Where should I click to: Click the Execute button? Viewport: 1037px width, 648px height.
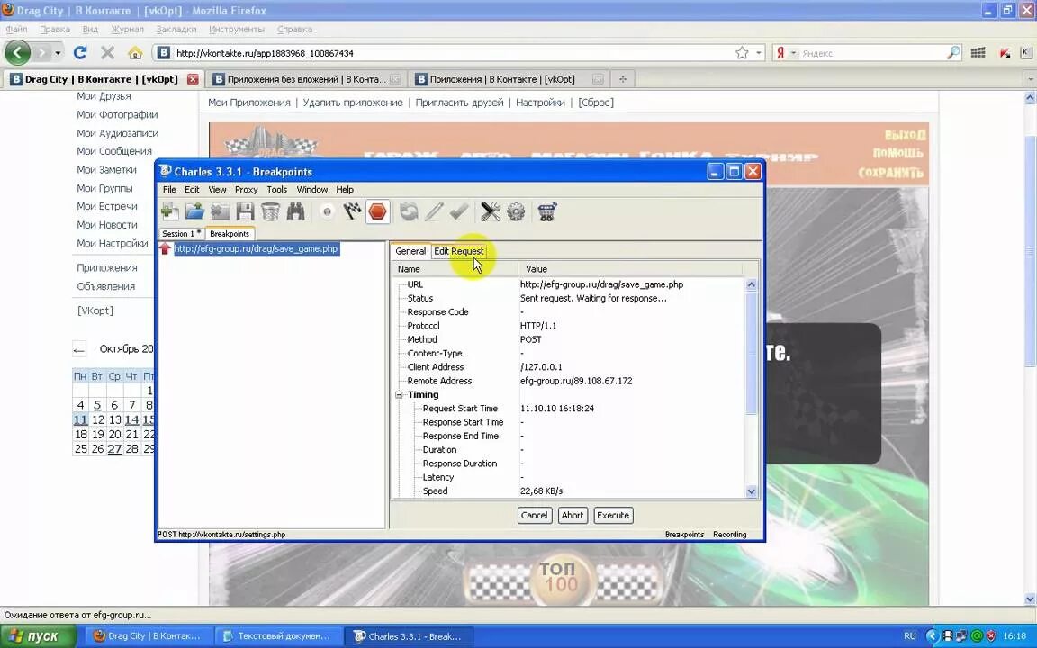click(x=613, y=515)
